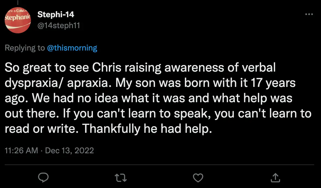The height and width of the screenshot is (188, 321).
Task: Open the share icon menu
Action: [276, 178]
